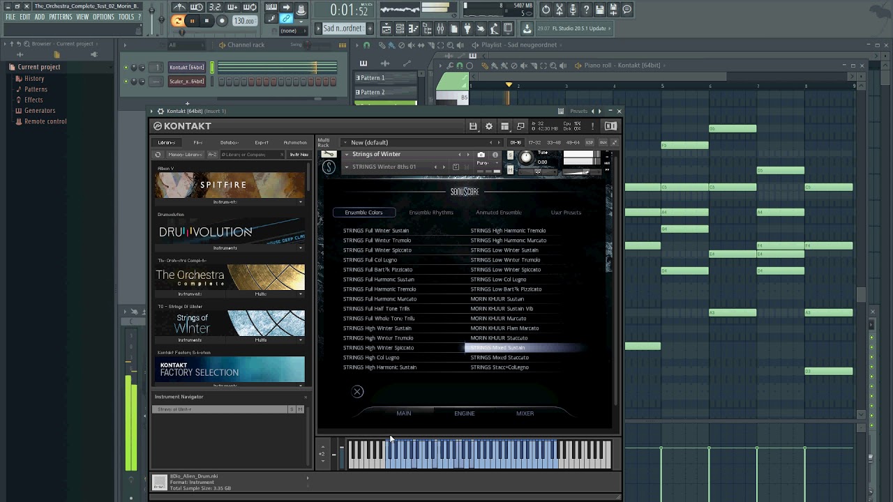Switch to Kontakt Files tab
893x502 pixels.
[198, 142]
